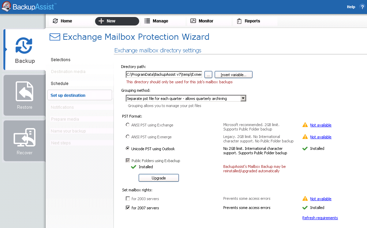Click the envelope icon beside wizard title
This screenshot has height=228, width=367.
coord(55,37)
